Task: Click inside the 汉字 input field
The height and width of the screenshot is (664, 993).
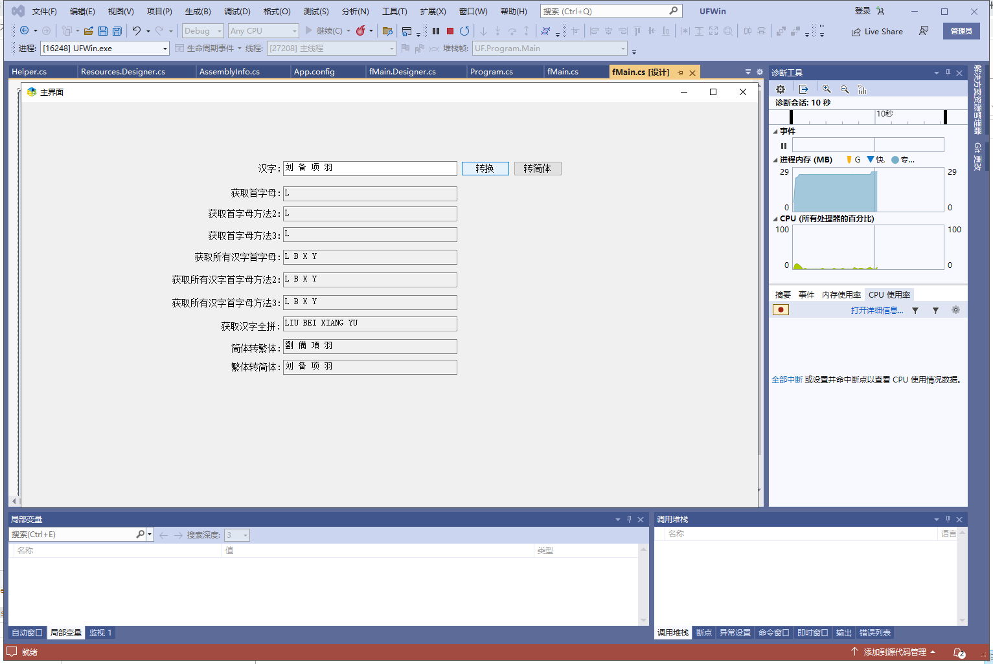Action: pos(370,168)
